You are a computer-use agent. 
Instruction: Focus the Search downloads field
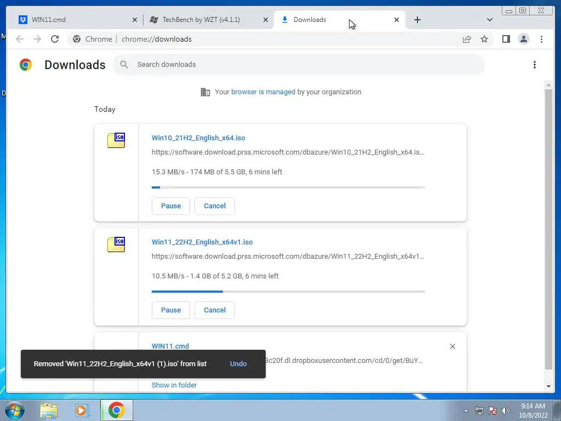(299, 65)
